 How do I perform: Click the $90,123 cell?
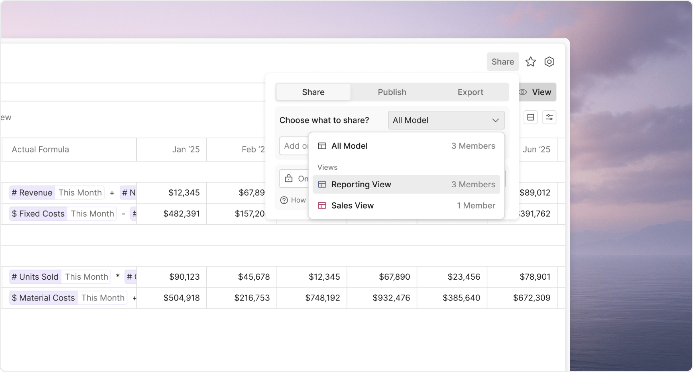[x=172, y=277]
